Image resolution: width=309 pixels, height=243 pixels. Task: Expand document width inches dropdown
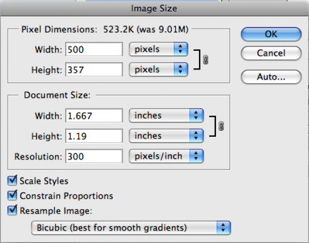[x=166, y=115]
